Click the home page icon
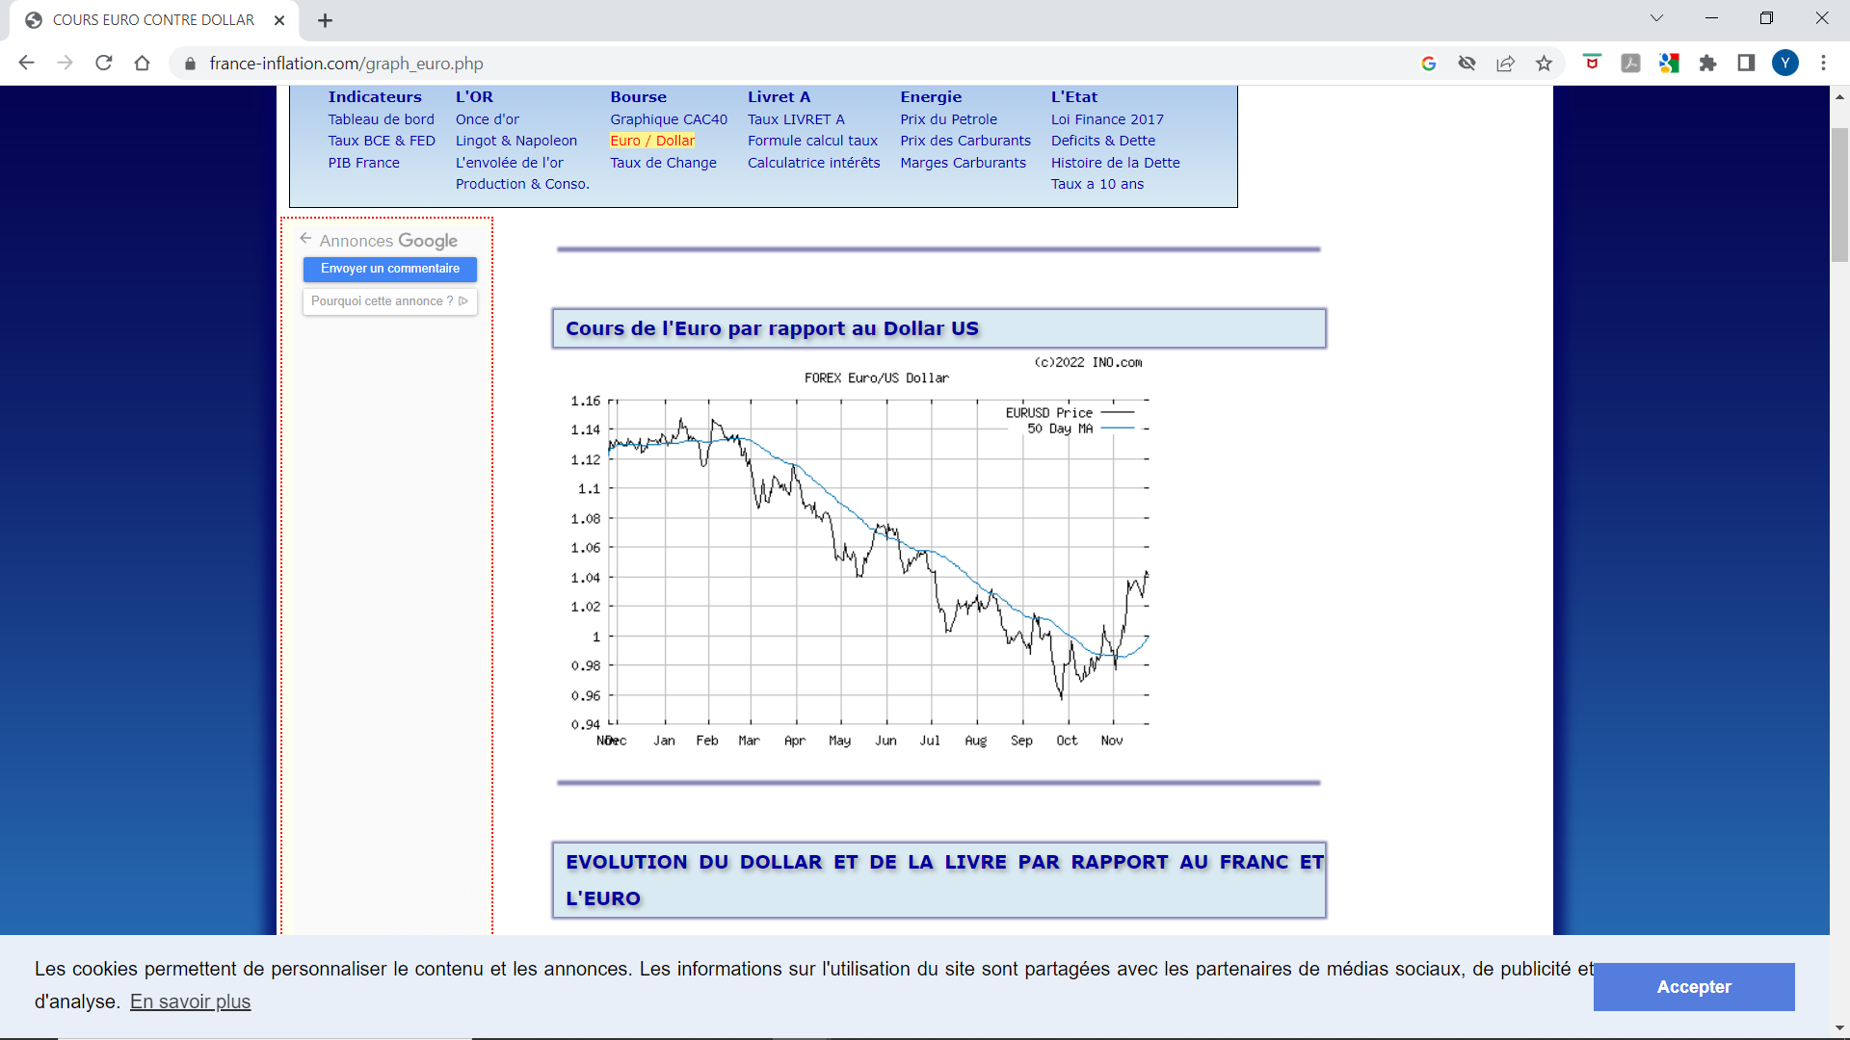Viewport: 1850px width, 1040px height. [x=142, y=64]
